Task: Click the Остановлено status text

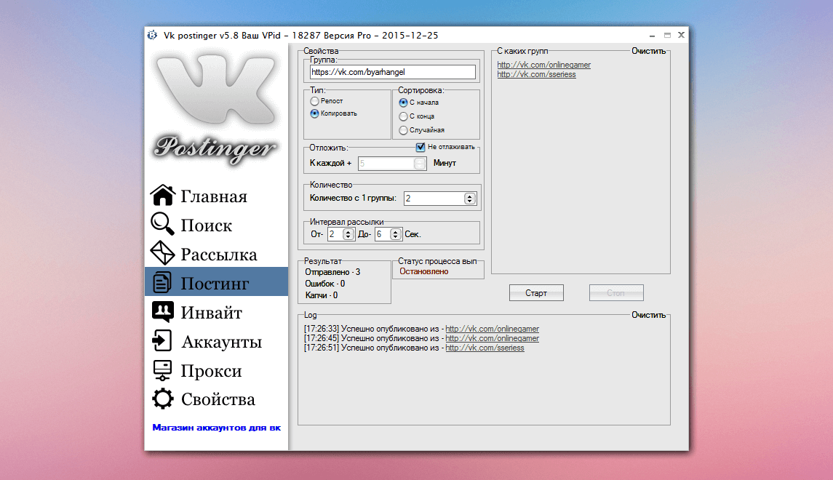Action: coord(424,271)
